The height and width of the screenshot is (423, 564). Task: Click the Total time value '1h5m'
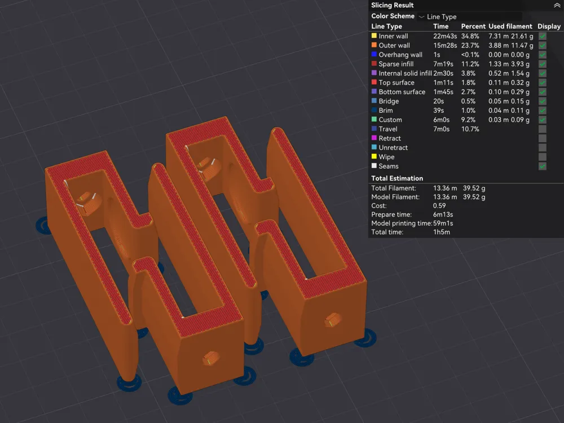(442, 232)
